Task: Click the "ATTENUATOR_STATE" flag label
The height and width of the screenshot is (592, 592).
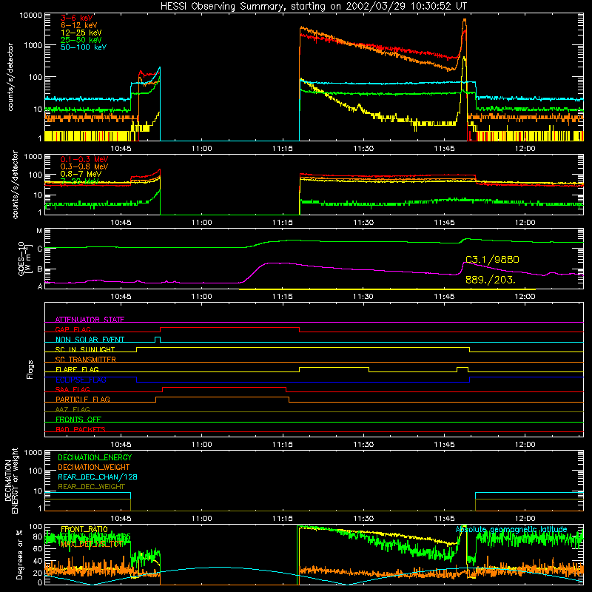Action: (90, 320)
